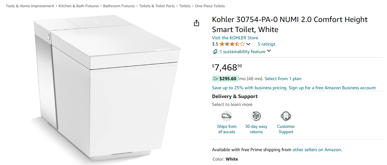The height and width of the screenshot is (165, 387).
Task: Expand the star ratings dropdown arrow
Action: (248, 44)
